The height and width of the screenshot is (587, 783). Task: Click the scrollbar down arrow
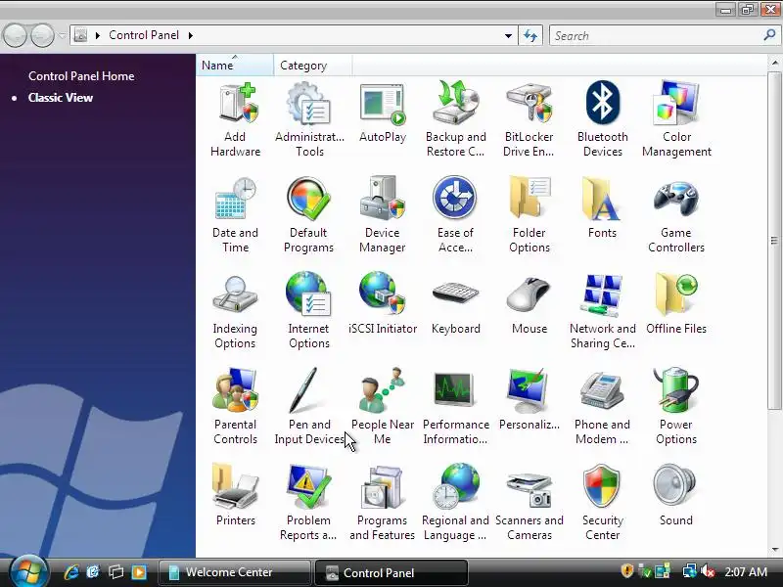point(774,550)
